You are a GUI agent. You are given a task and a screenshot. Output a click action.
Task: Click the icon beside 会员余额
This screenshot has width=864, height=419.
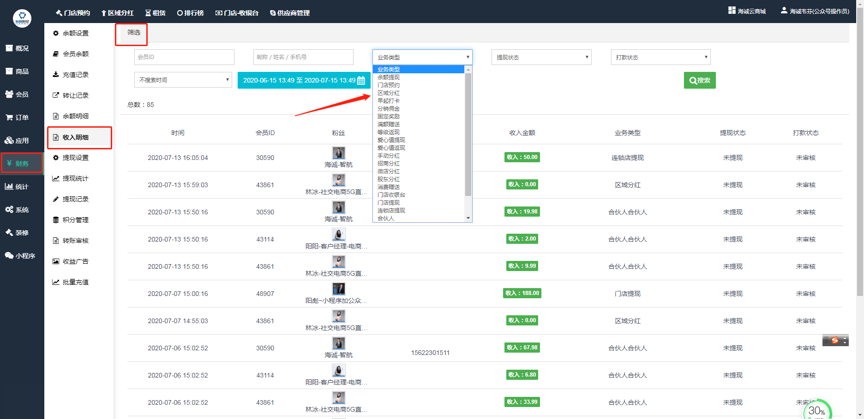[x=56, y=54]
